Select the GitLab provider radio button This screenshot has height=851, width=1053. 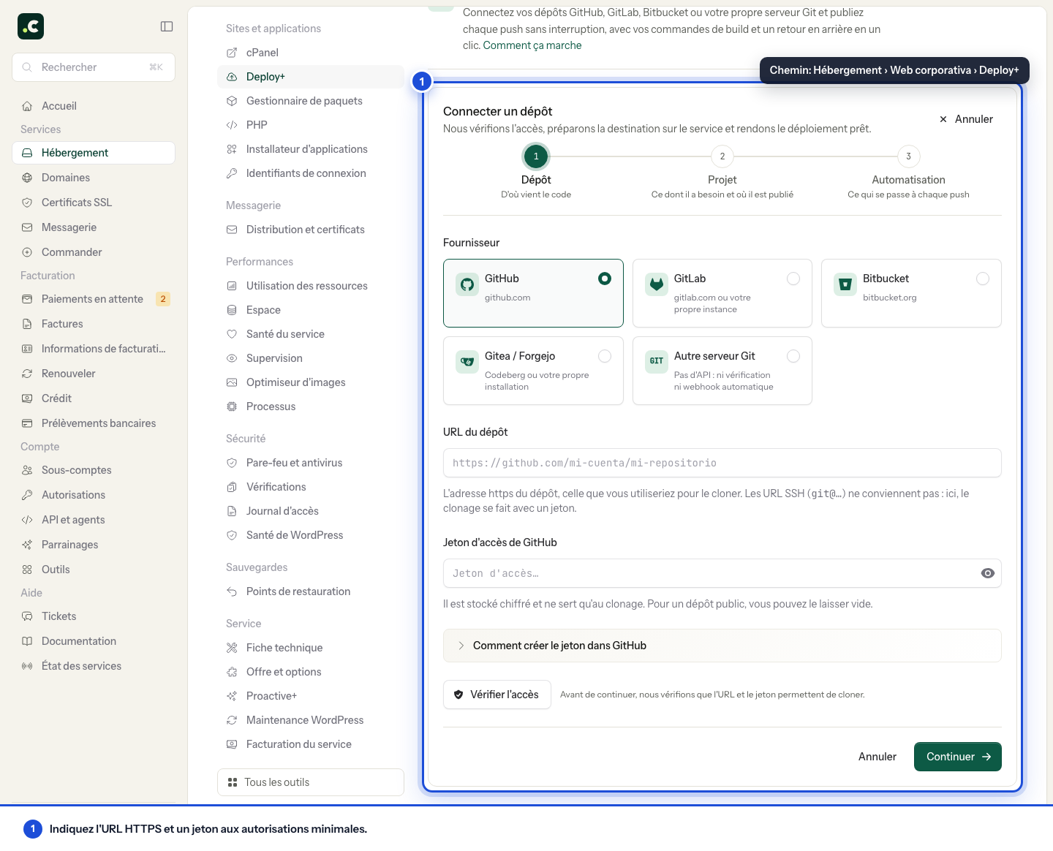[793, 279]
